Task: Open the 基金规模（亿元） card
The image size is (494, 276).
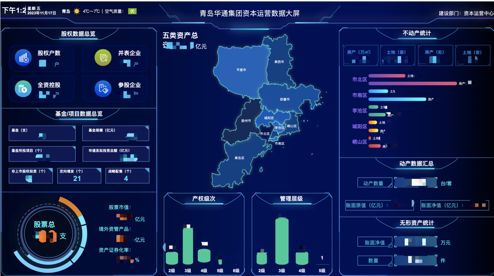Action: pos(116,133)
